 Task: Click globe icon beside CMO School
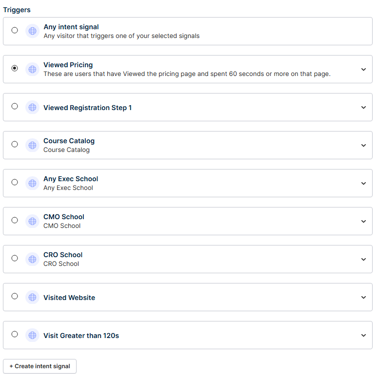pyautogui.click(x=33, y=221)
